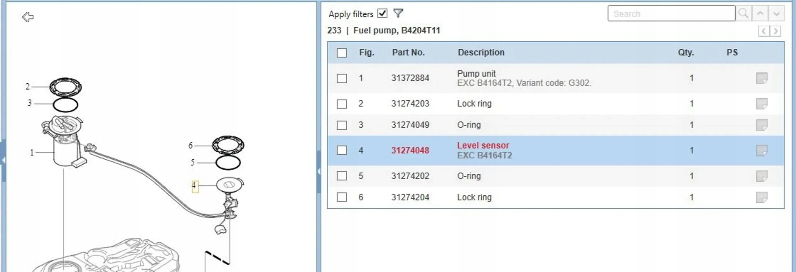Select callout 2 in the diagram
Image resolution: width=796 pixels, height=272 pixels.
[28, 87]
